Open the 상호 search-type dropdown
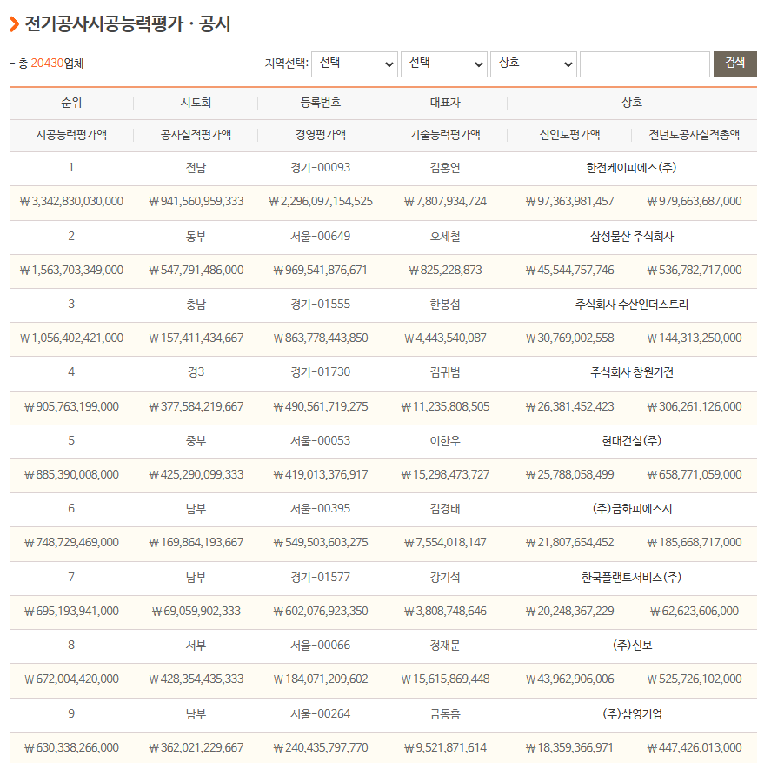771x763 pixels. click(533, 64)
